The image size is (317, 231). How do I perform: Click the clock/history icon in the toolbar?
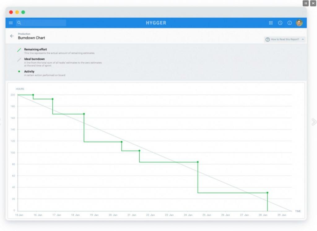tap(280, 23)
